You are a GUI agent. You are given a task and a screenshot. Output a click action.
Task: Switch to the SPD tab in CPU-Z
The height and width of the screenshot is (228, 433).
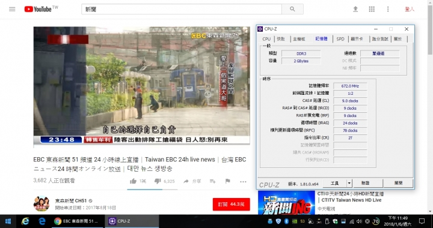(340, 39)
